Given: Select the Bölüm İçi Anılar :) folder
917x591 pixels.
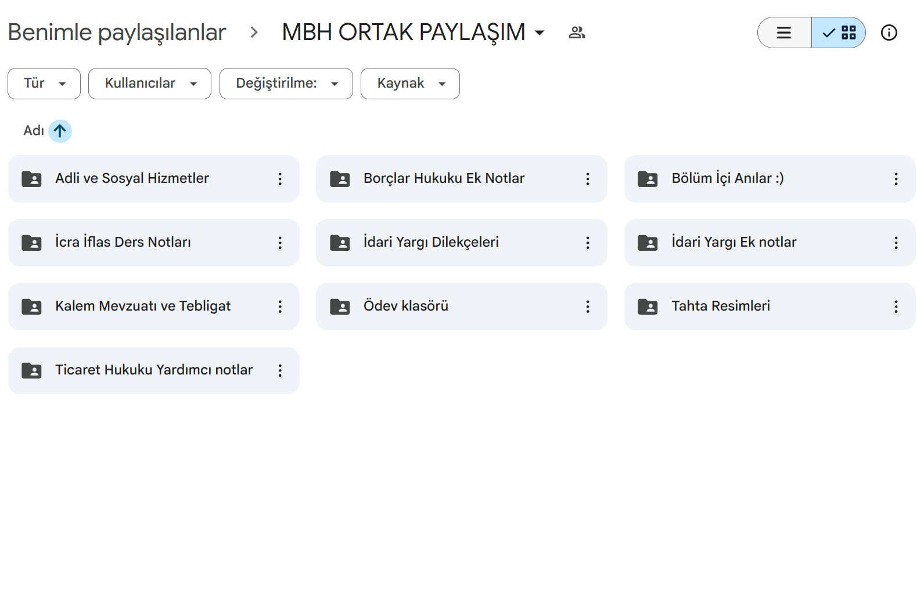Looking at the screenshot, I should click(x=727, y=179).
